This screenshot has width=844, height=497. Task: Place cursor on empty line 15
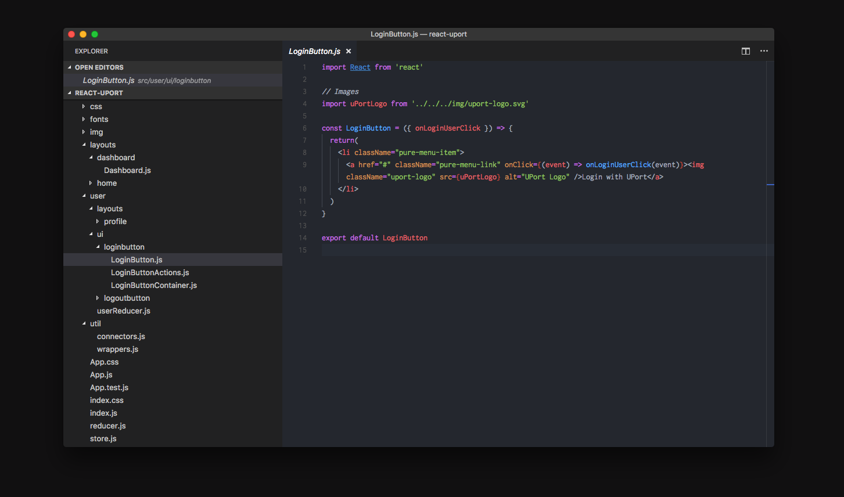point(407,250)
